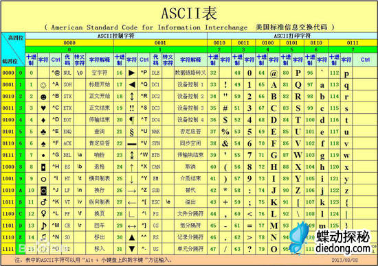
Task: Click the female sign for decimal 12
Action: pyautogui.click(x=43, y=214)
